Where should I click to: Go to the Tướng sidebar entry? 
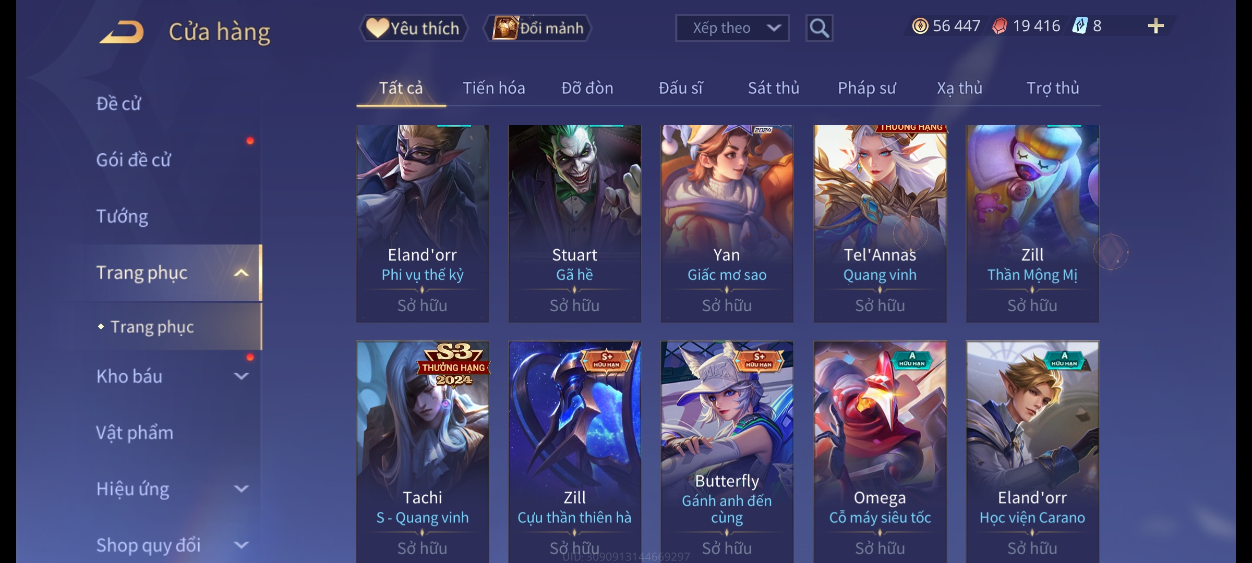click(122, 216)
